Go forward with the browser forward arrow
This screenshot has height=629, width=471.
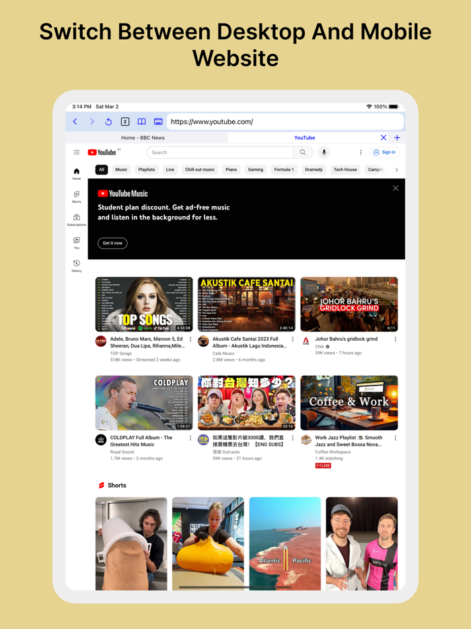92,121
